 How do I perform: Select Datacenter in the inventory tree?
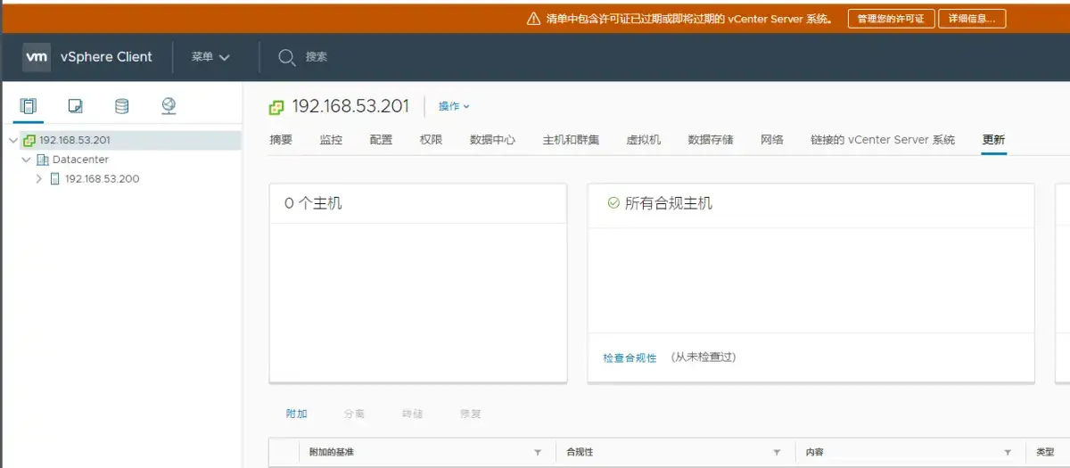pyautogui.click(x=80, y=160)
